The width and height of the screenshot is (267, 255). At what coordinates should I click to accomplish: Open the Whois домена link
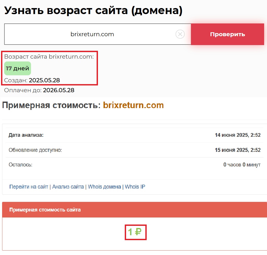104,187
